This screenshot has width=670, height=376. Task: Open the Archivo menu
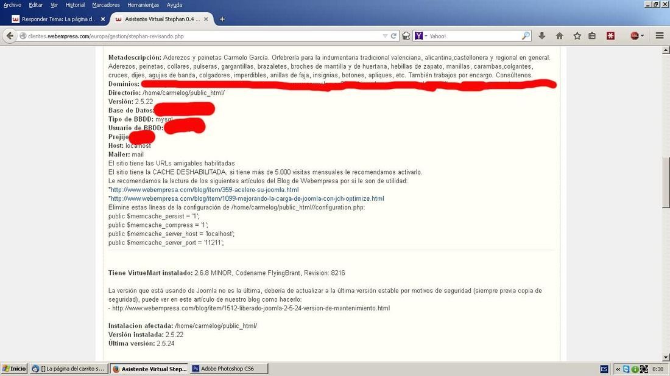(12, 5)
